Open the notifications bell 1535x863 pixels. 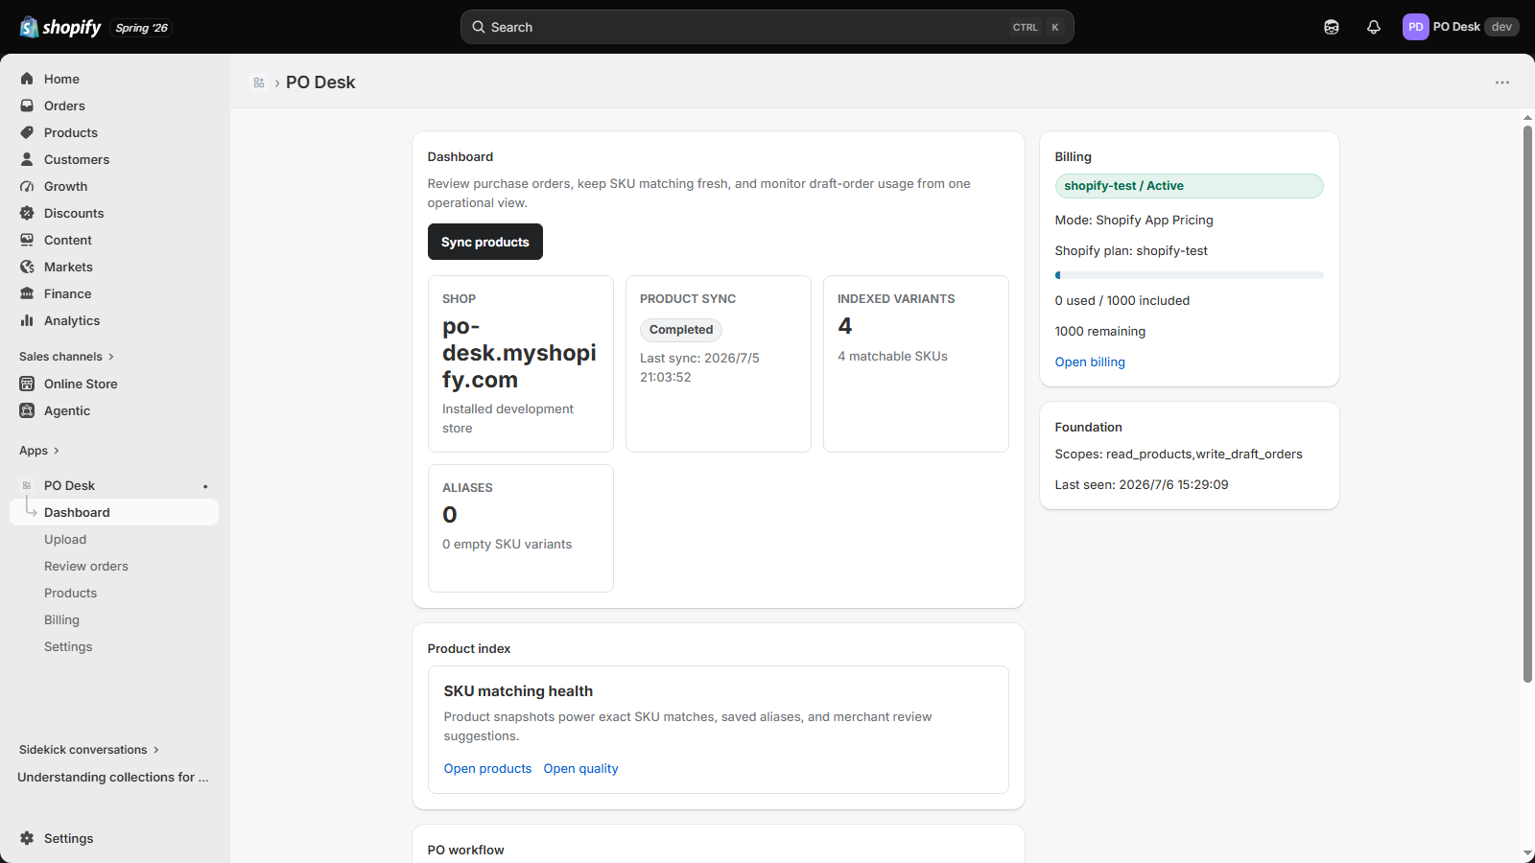1374,27
